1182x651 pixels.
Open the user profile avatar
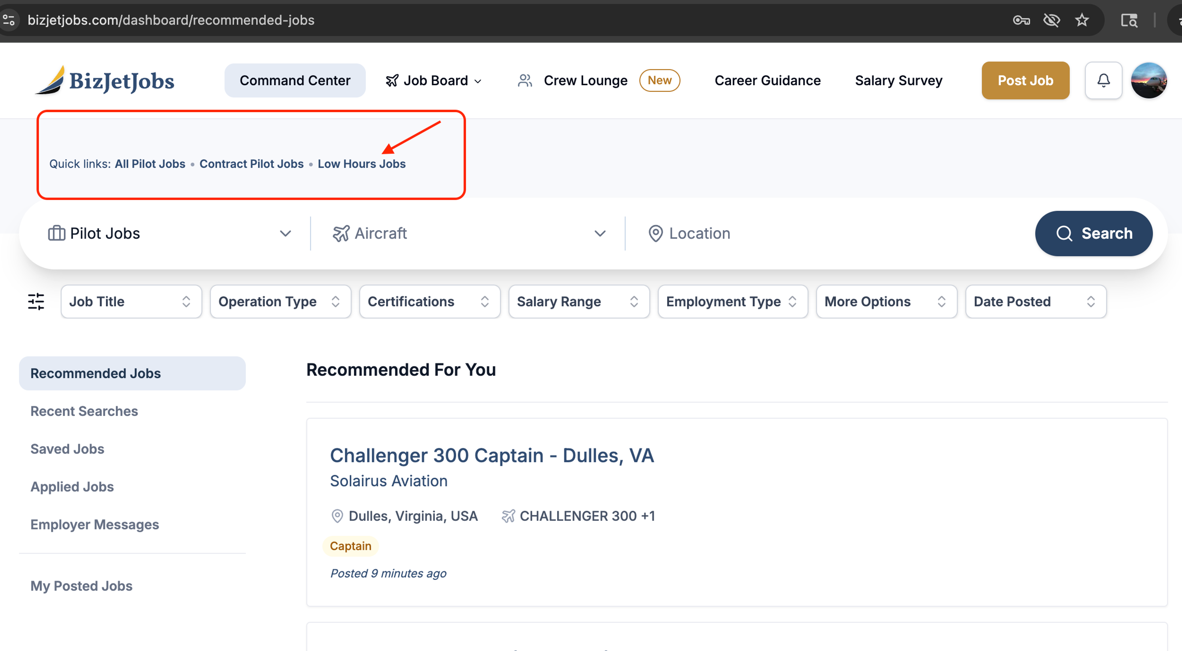click(x=1148, y=80)
